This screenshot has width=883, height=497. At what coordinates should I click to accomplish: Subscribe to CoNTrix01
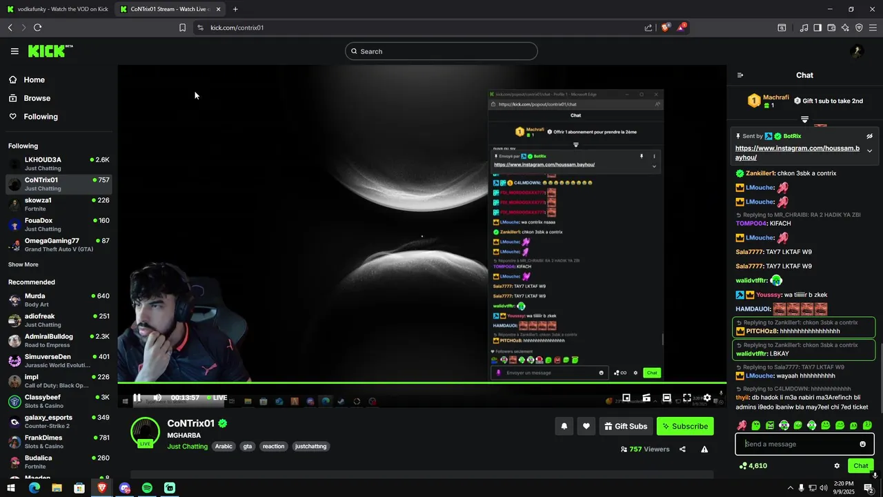click(x=685, y=426)
